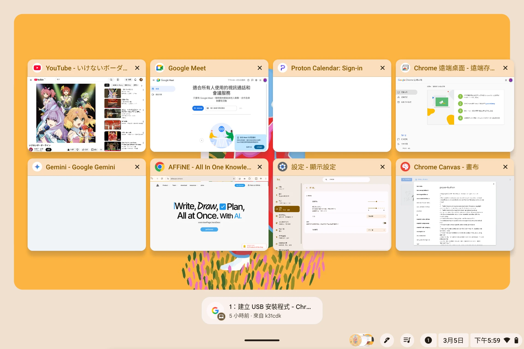
Task: Select the 設定 - 顯示設定 window preview
Action: pos(332,213)
